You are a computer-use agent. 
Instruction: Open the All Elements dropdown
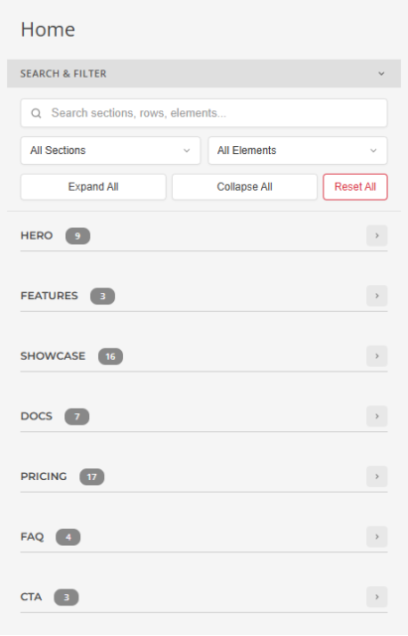tap(298, 150)
